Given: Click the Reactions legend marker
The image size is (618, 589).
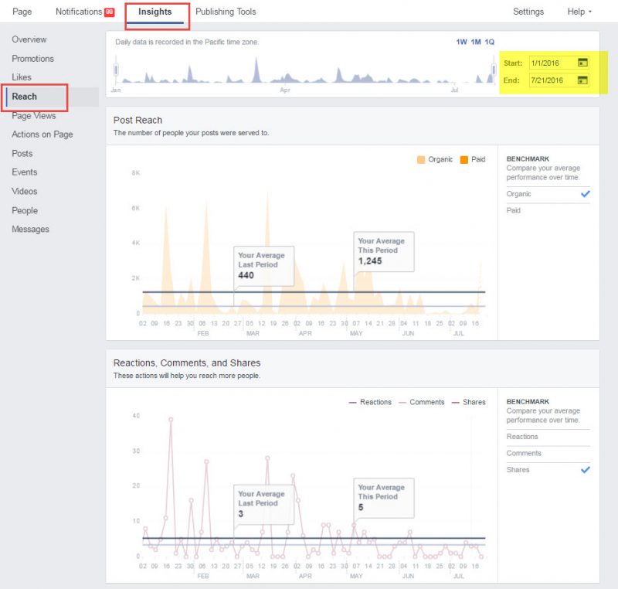Looking at the screenshot, I should (352, 402).
